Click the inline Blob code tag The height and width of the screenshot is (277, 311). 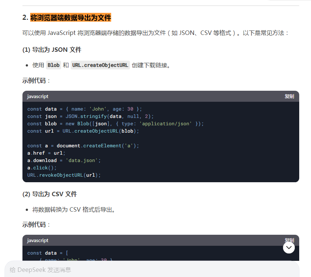[x=54, y=65]
